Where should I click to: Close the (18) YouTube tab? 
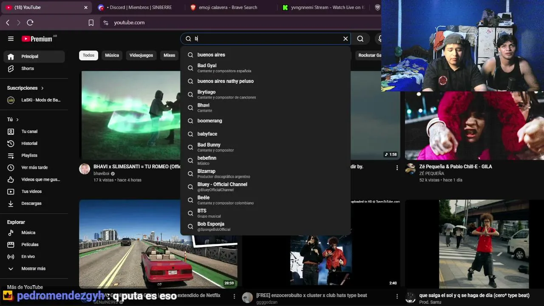[x=86, y=7]
